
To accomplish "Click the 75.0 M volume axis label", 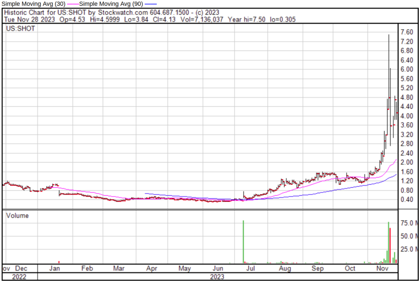I will [409, 223].
